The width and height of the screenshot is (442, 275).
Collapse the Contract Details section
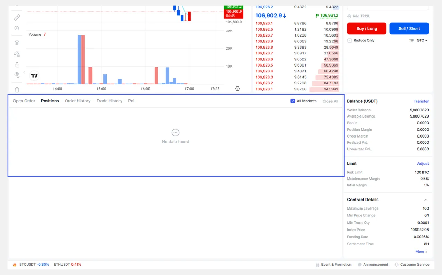pos(426,200)
